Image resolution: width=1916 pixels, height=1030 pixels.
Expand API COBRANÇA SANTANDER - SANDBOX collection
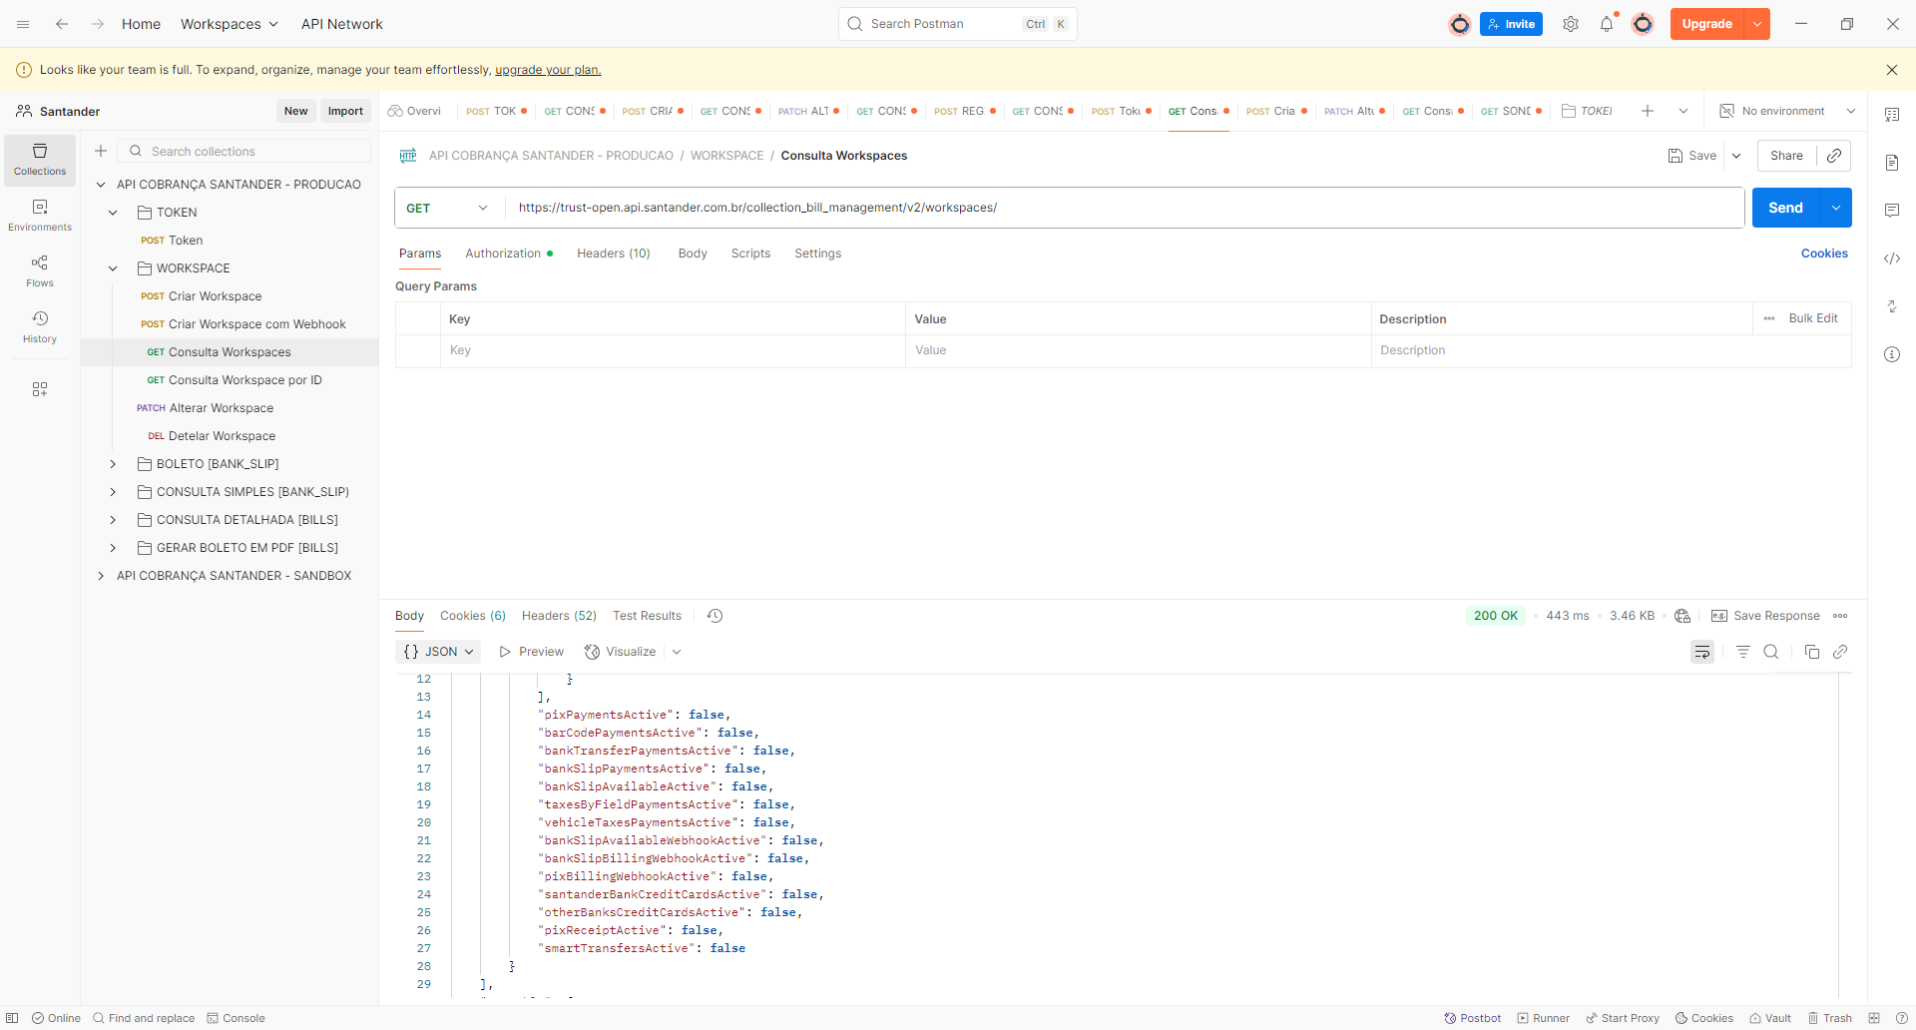pyautogui.click(x=101, y=576)
